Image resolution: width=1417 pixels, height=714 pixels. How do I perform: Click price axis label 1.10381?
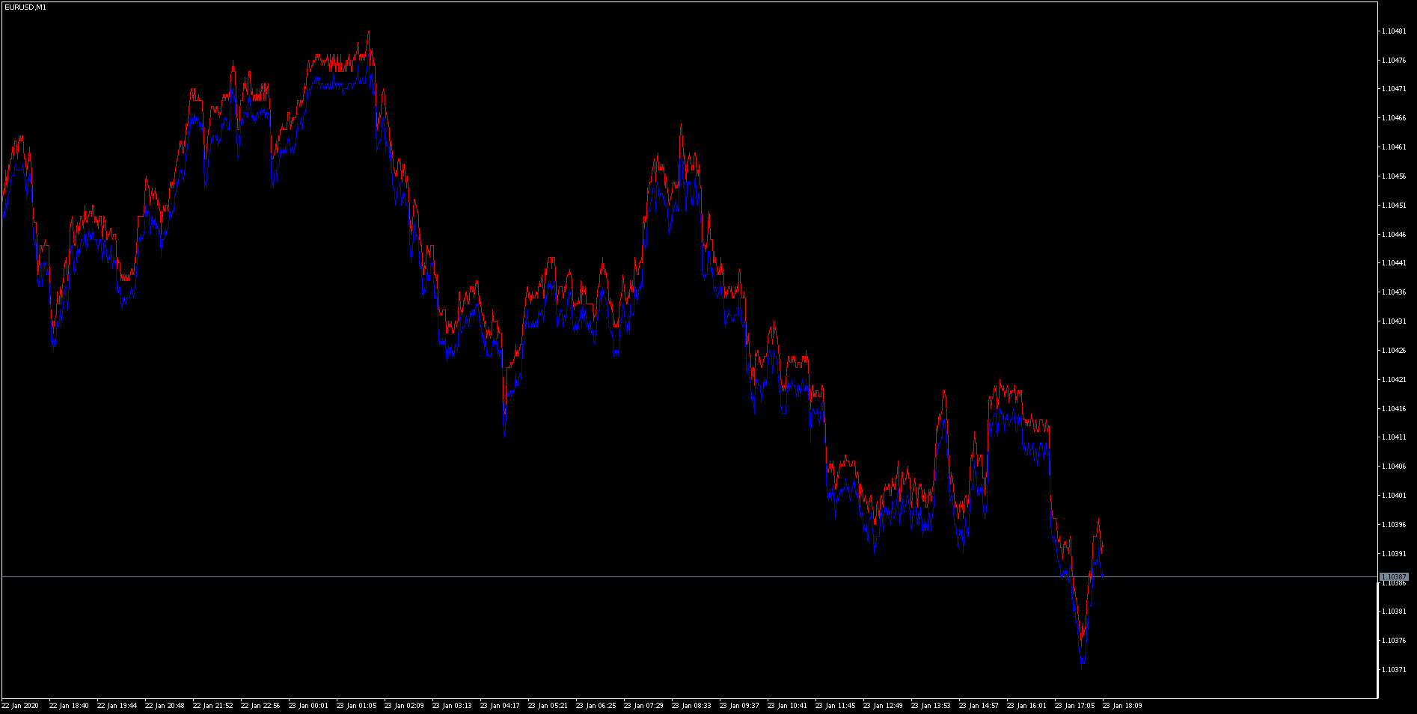coord(1394,612)
